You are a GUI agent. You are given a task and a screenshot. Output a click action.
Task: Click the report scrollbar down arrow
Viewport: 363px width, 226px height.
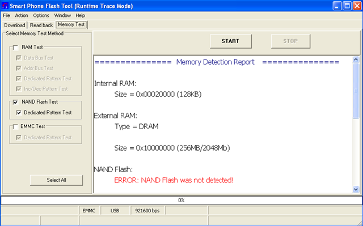356,190
